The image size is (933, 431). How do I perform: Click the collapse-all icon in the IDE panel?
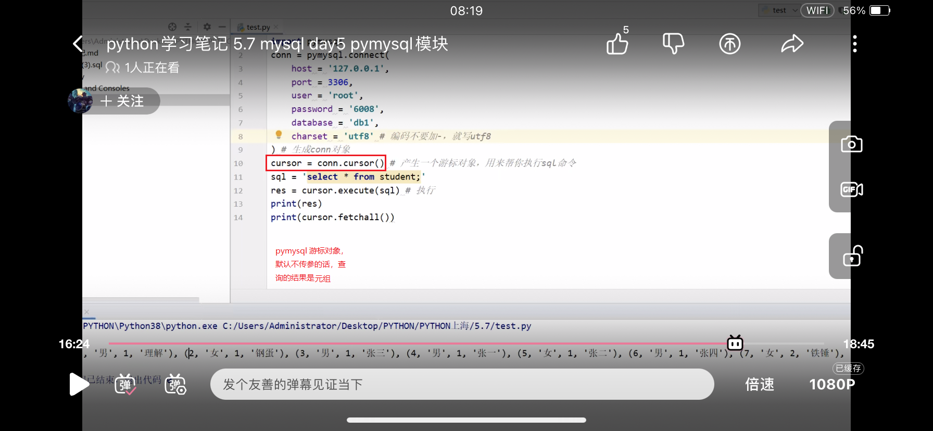coord(188,27)
